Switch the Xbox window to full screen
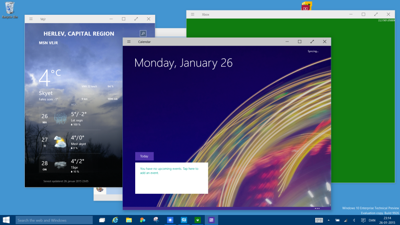The image size is (400, 225). (376, 14)
